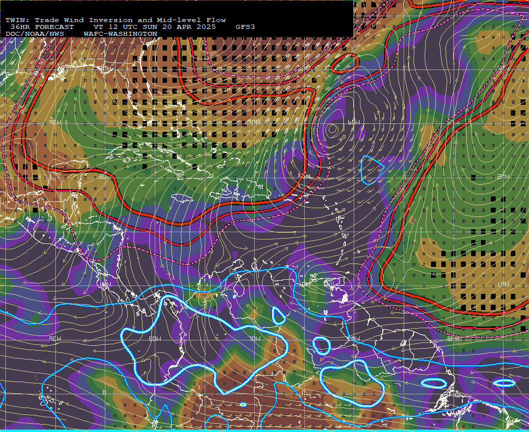Viewport: 529px width, 432px height.
Task: Click the equator '0' label near the Amazon mouth
Action: pyautogui.click(x=503, y=392)
